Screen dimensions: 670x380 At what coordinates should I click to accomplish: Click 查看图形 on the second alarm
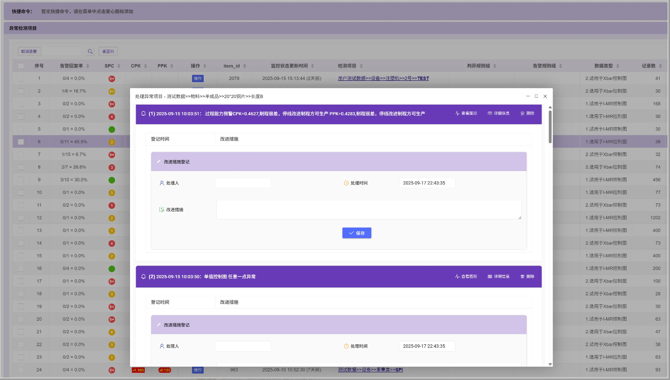point(466,276)
